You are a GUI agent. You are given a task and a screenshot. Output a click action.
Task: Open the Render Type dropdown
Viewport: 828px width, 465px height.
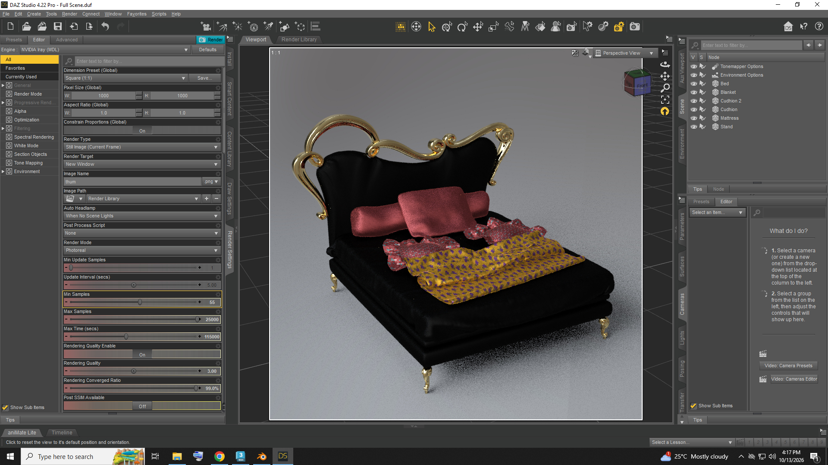click(142, 147)
